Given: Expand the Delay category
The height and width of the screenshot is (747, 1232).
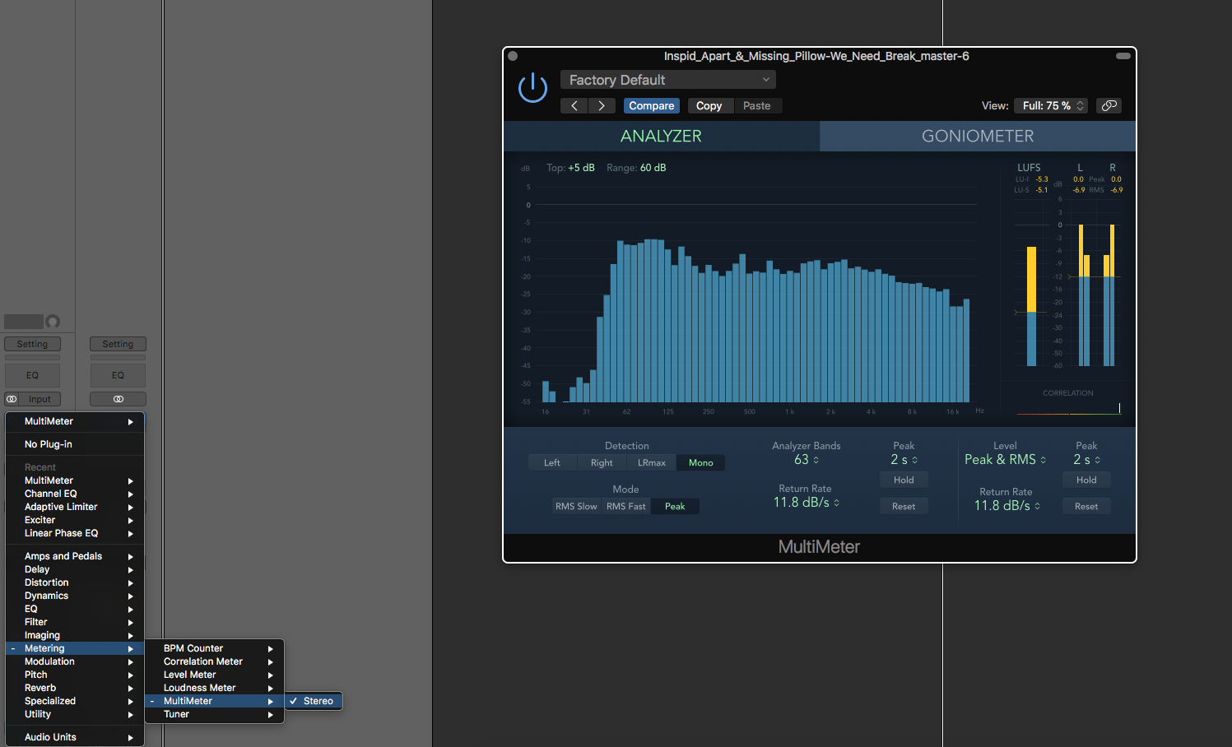Looking at the screenshot, I should click(x=75, y=569).
